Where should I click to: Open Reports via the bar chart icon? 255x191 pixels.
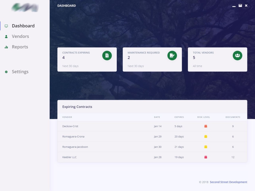coord(6,47)
